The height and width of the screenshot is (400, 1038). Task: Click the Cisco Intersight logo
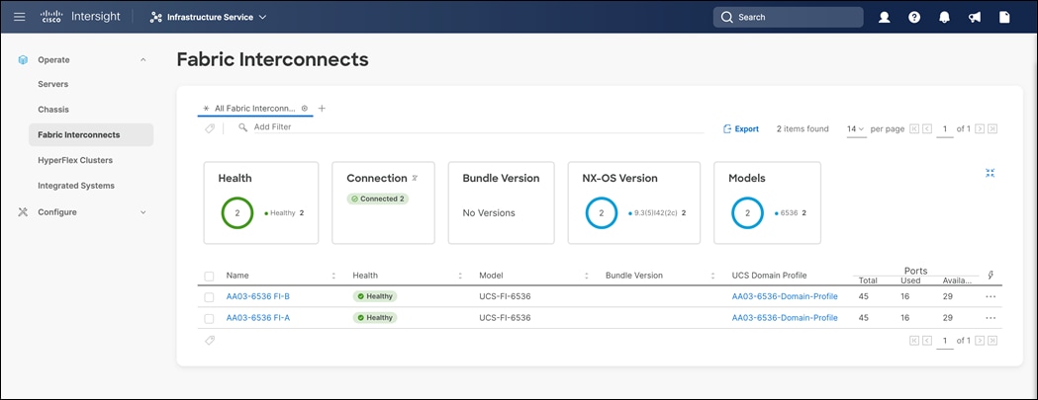point(78,17)
